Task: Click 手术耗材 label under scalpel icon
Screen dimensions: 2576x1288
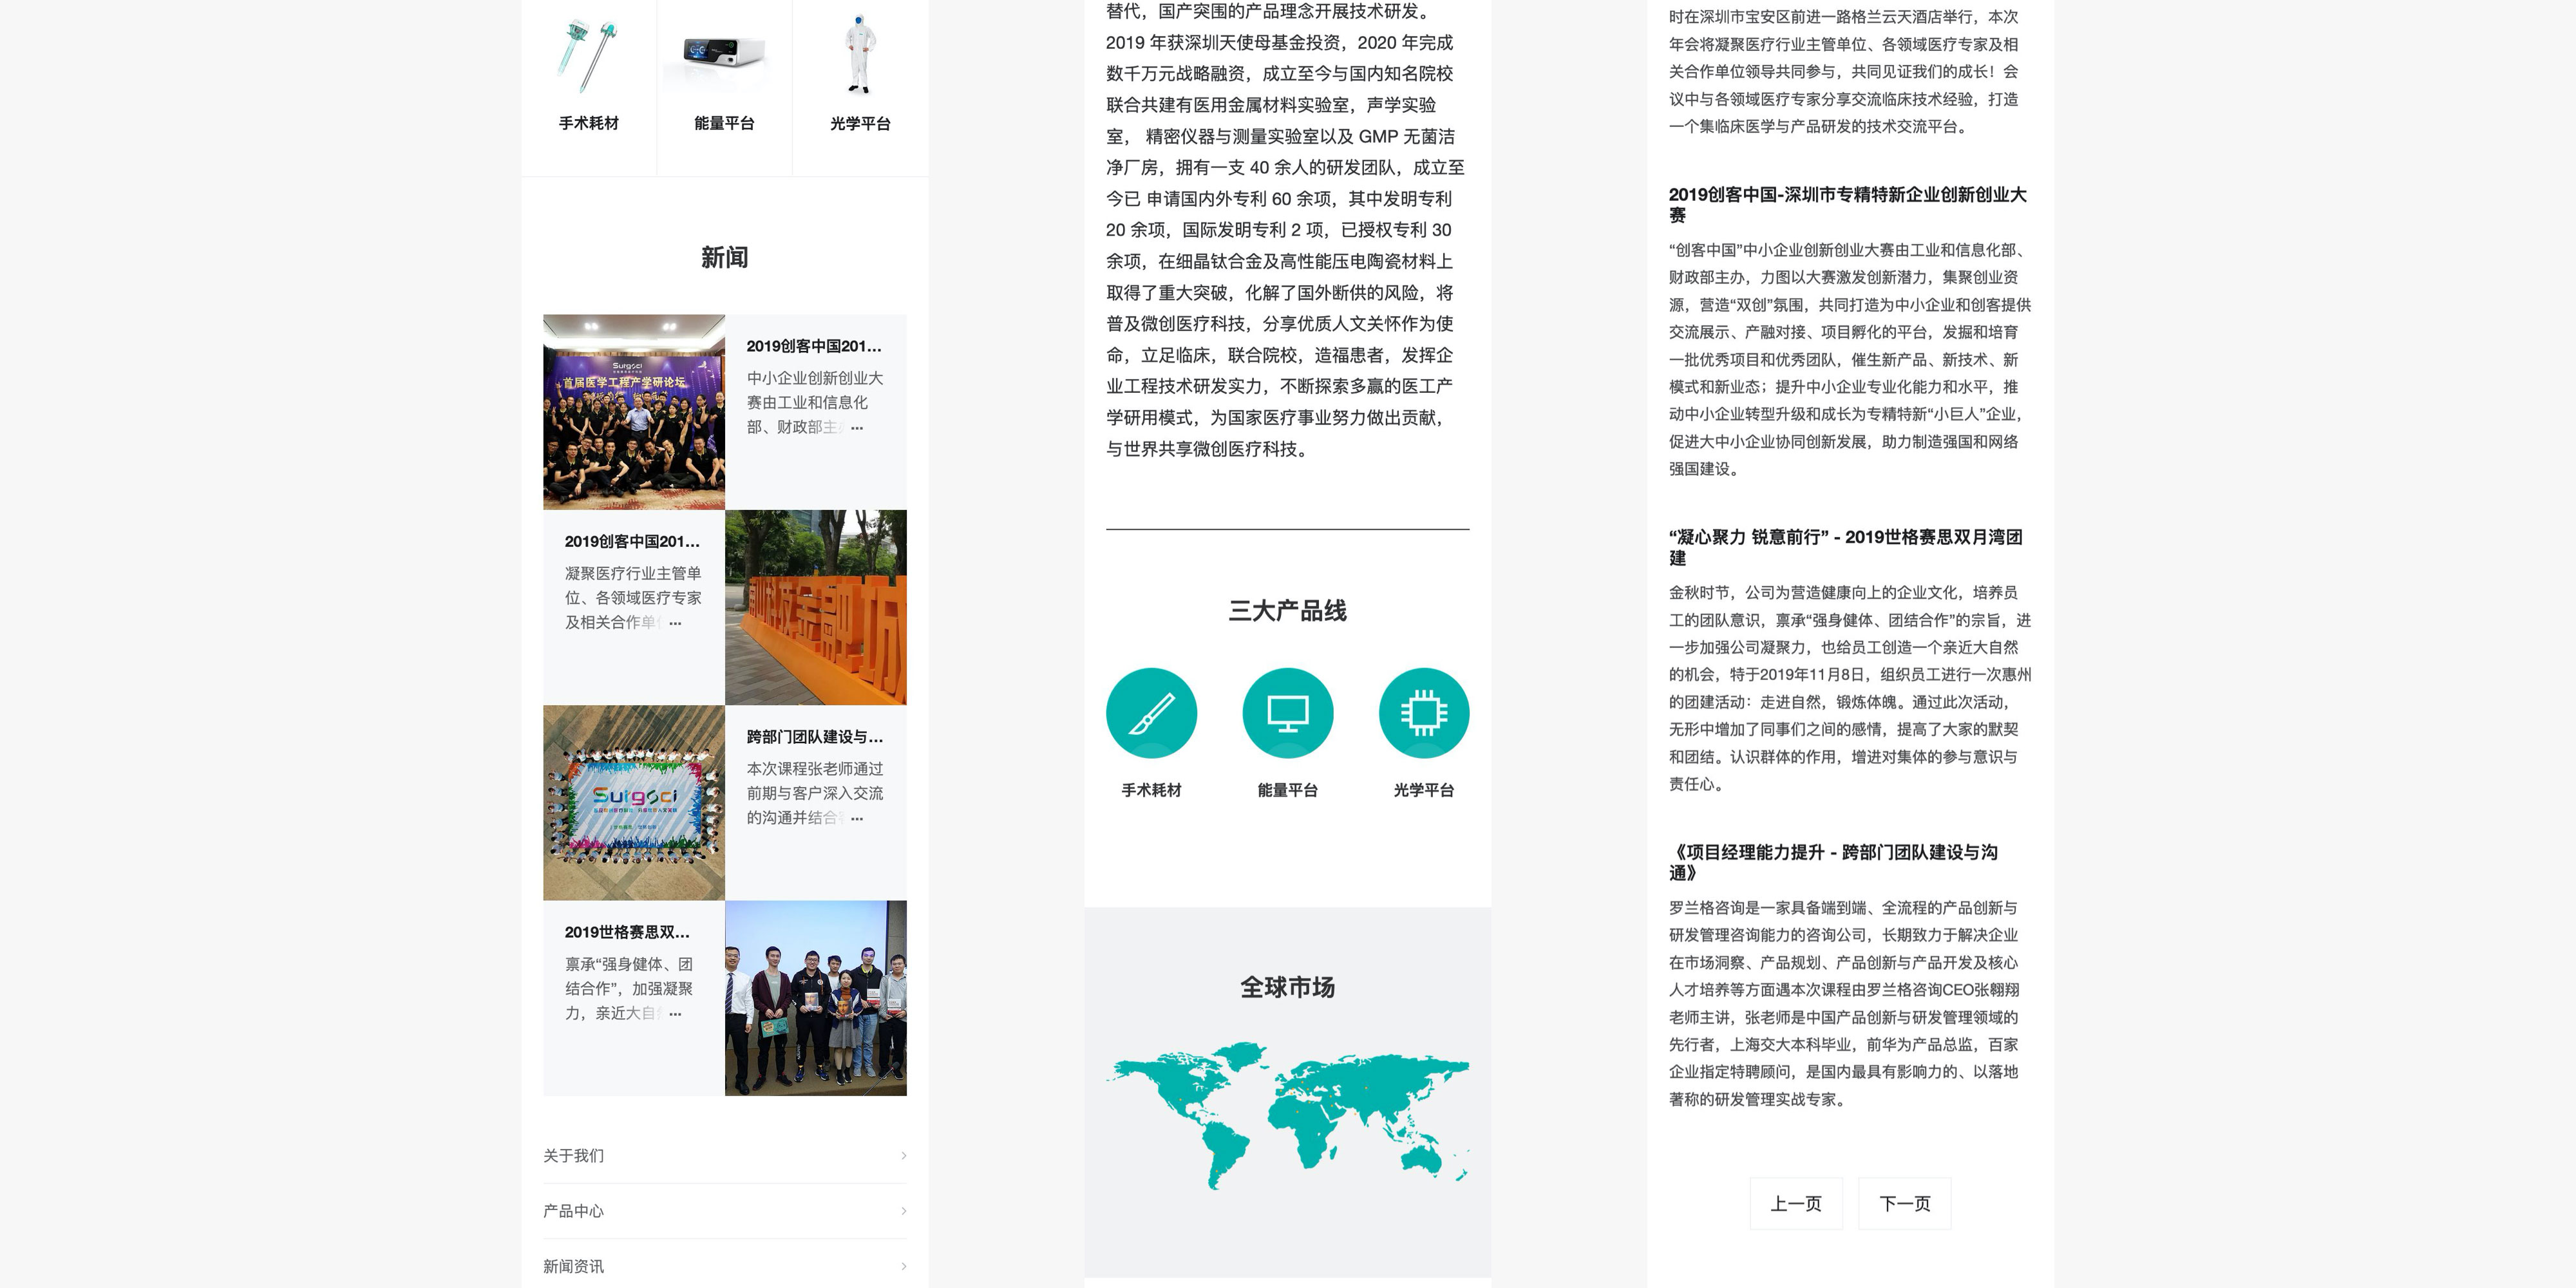Action: [1151, 790]
